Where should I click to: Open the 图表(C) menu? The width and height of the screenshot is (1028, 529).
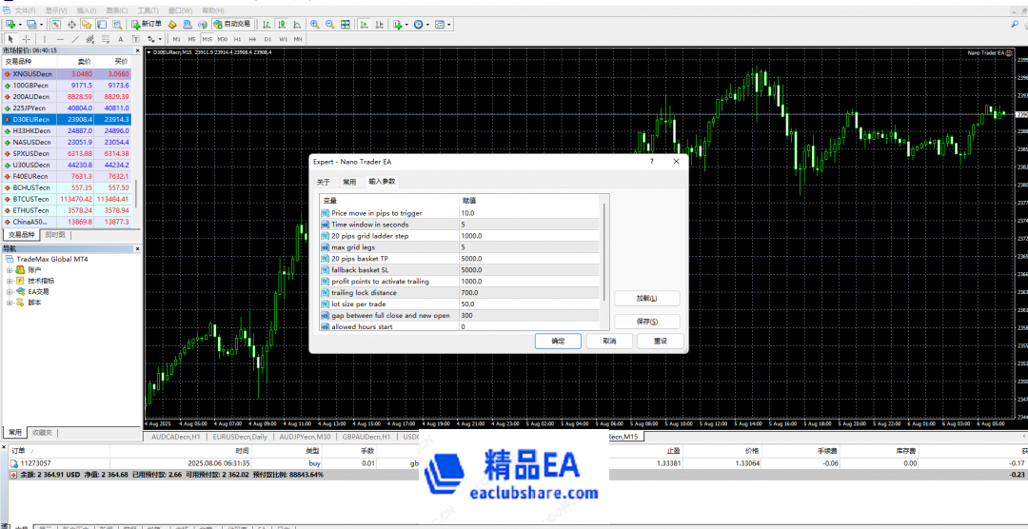[116, 10]
